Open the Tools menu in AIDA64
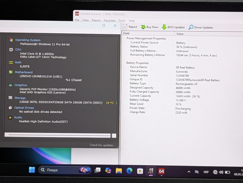 tap(122, 21)
